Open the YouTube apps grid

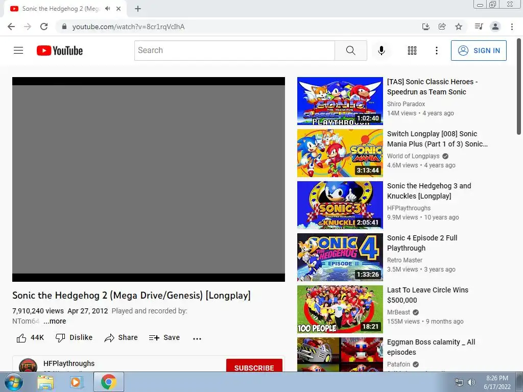point(412,51)
